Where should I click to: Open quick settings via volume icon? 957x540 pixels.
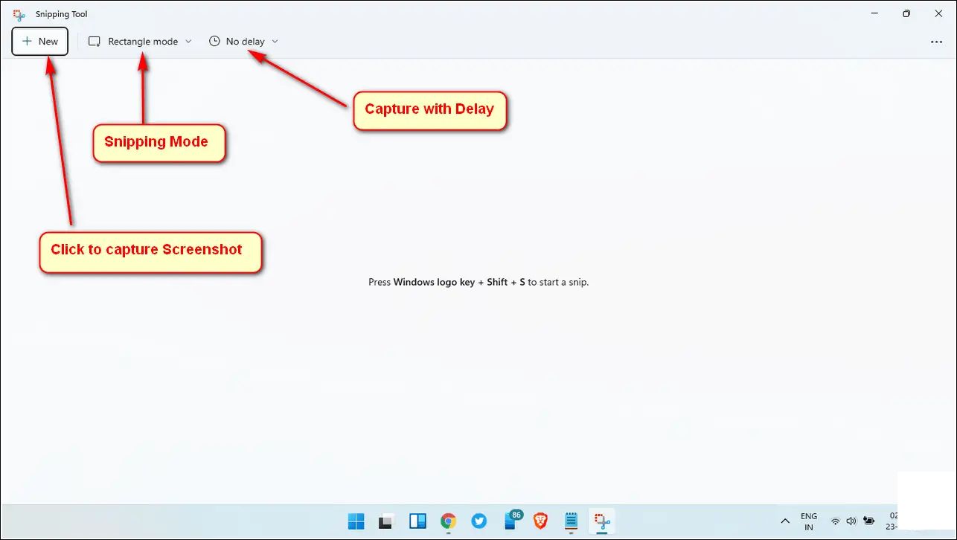tap(851, 521)
